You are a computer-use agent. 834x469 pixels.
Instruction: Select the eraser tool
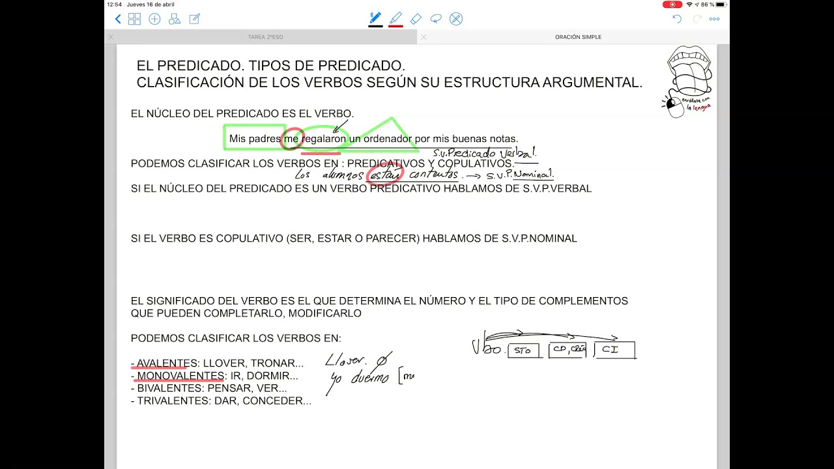[x=416, y=19]
